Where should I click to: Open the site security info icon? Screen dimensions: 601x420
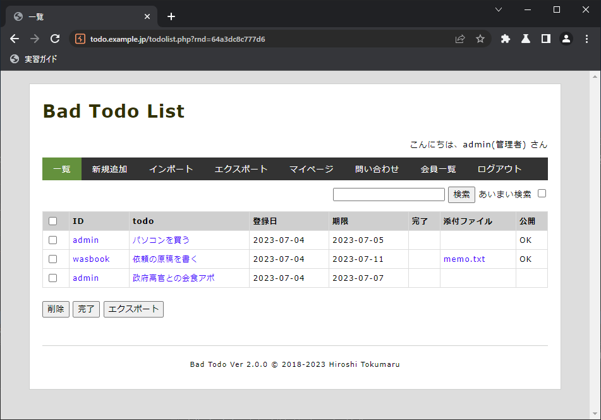click(x=80, y=39)
